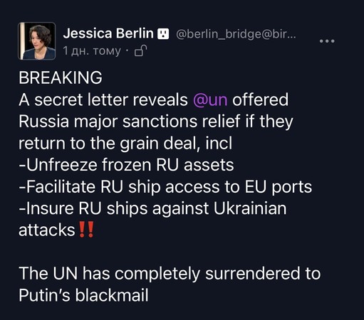Open Jessica Berlin's profile avatar

click(37, 41)
